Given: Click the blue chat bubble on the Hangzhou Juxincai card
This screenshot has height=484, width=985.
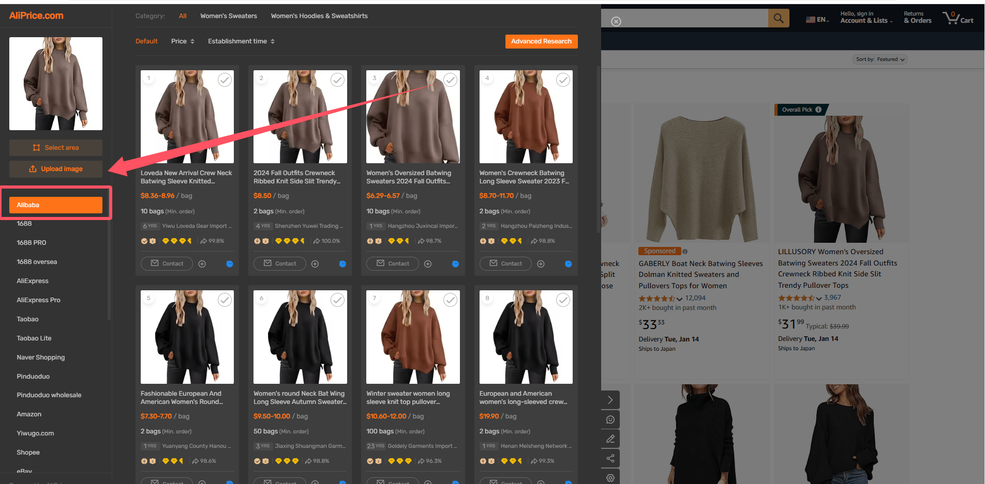Looking at the screenshot, I should point(455,264).
